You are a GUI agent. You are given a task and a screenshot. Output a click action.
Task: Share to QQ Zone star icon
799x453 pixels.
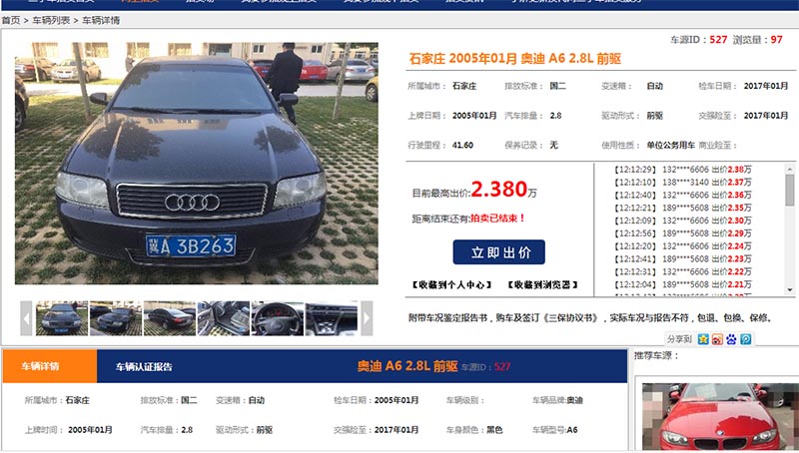[x=703, y=339]
